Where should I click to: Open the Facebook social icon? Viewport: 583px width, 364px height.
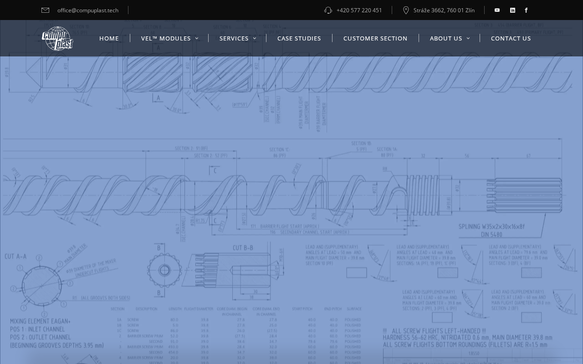[526, 10]
